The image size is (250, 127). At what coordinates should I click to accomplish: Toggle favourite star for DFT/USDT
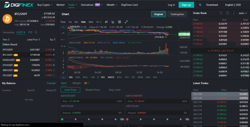54,50
